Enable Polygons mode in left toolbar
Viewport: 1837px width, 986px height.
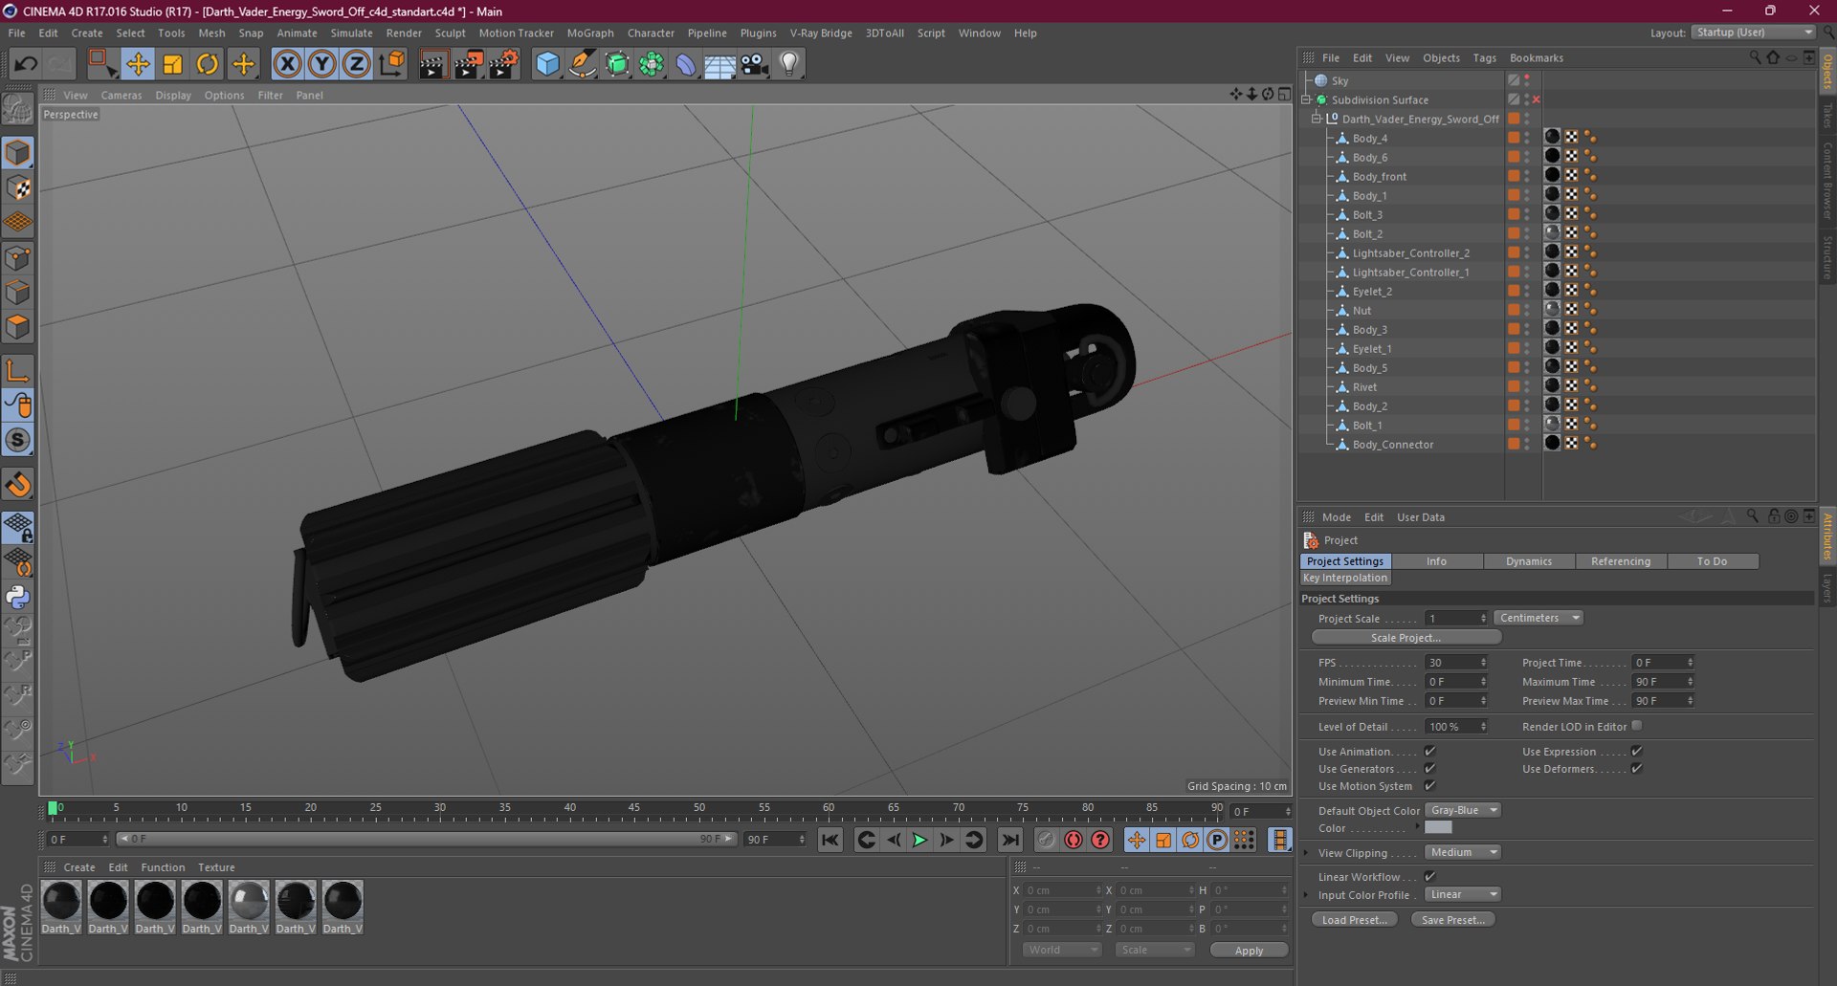[x=18, y=327]
